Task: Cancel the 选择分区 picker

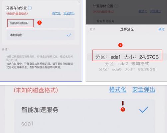Action: (92, 29)
